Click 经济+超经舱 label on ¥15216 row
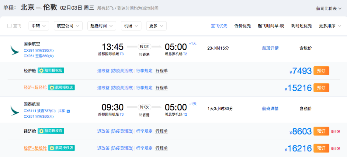 click(x=35, y=88)
